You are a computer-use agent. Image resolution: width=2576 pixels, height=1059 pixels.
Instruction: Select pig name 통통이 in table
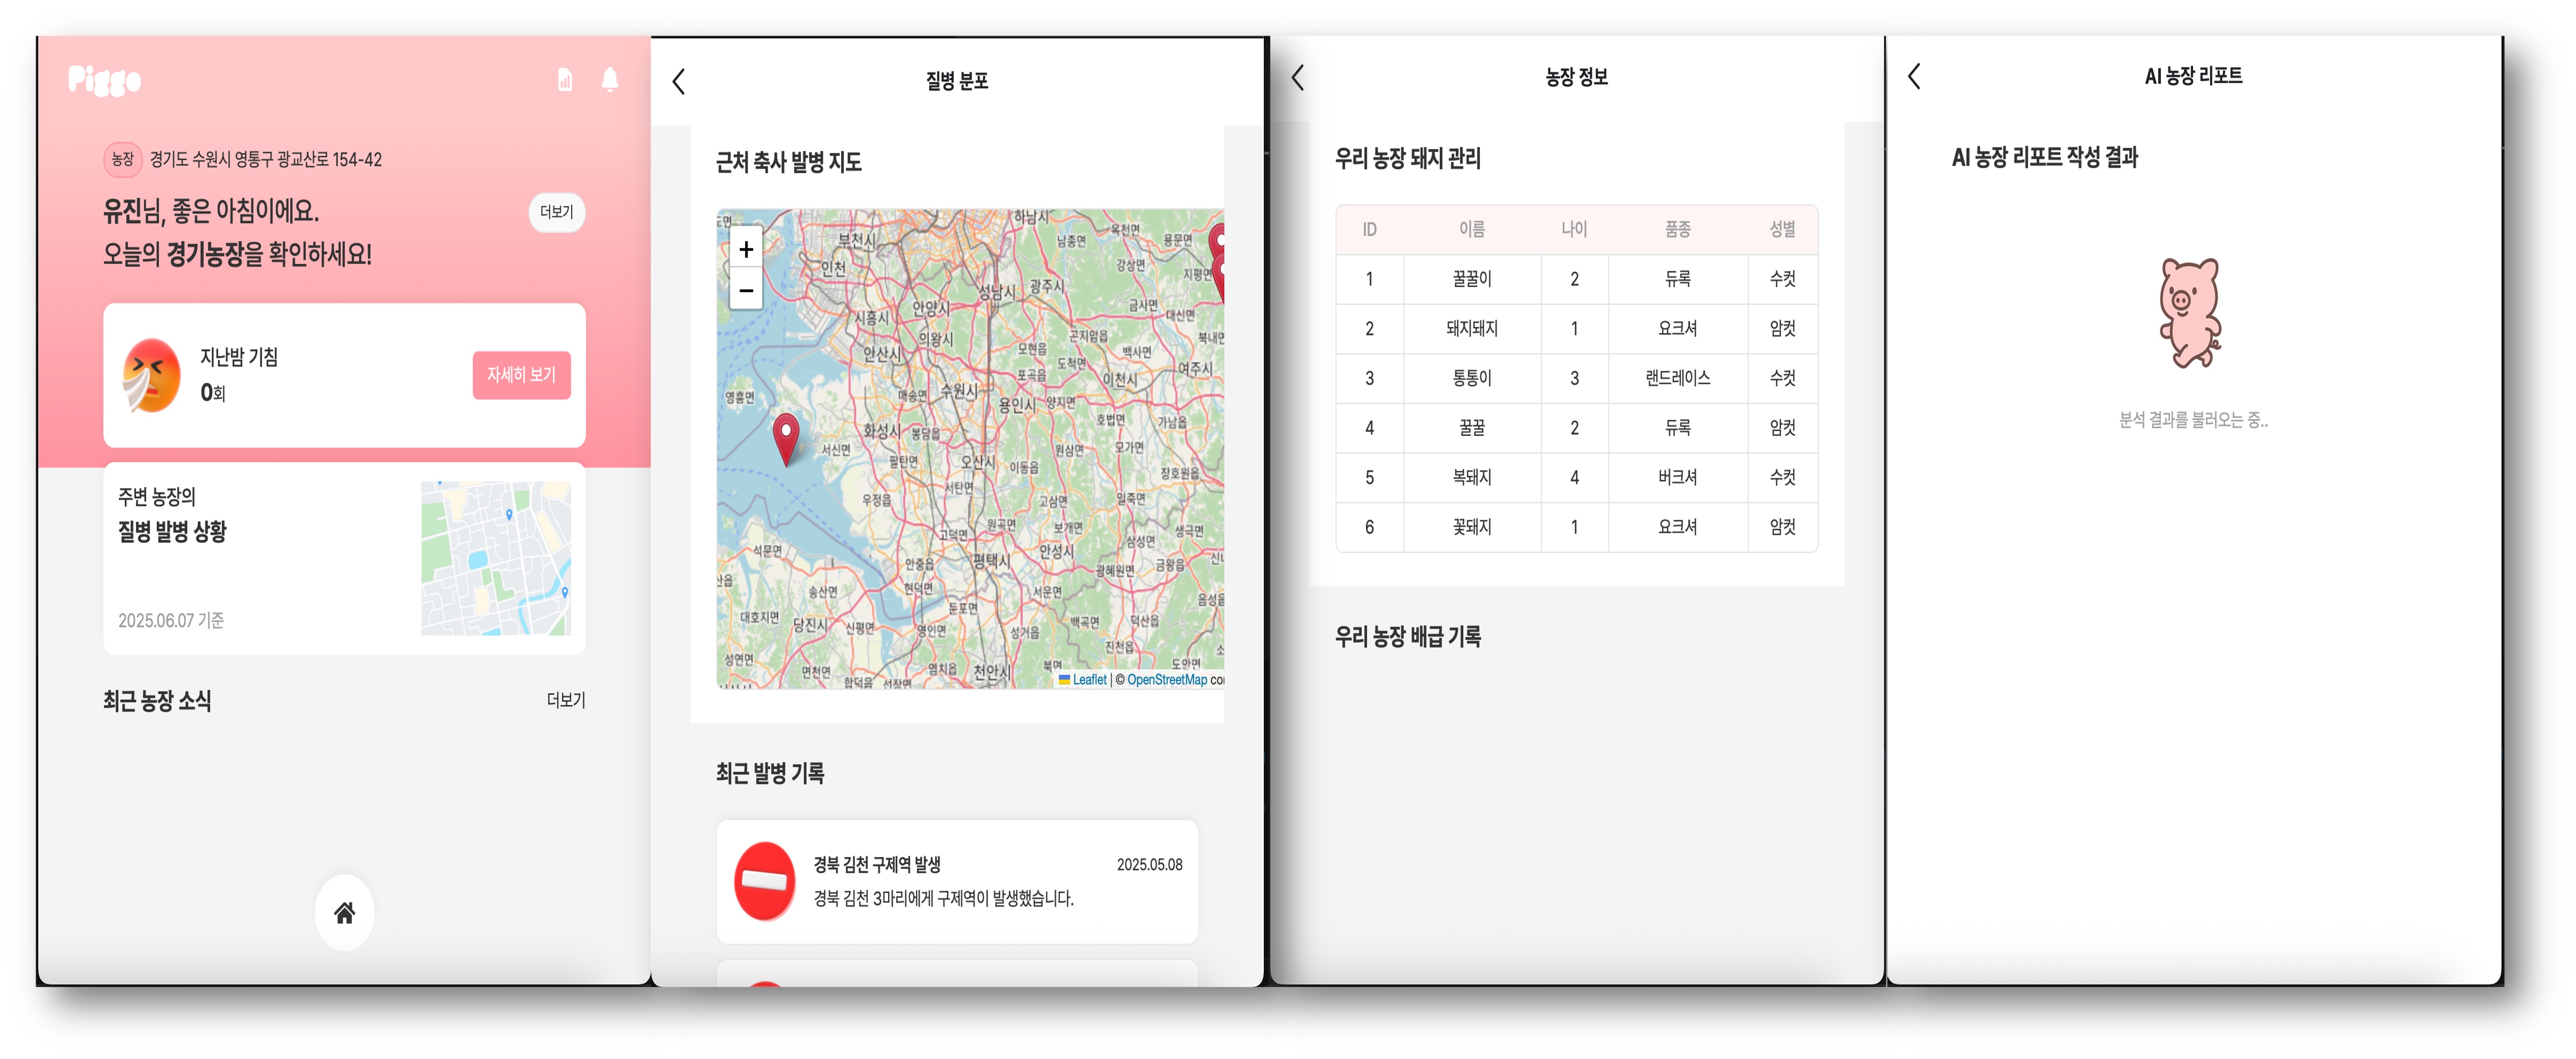1472,378
